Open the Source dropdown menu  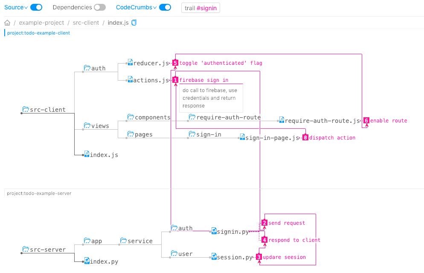(x=16, y=7)
